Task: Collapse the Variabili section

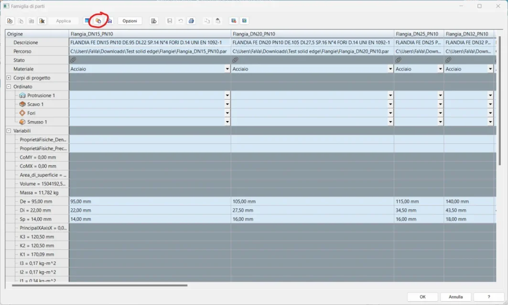Action: click(x=9, y=131)
